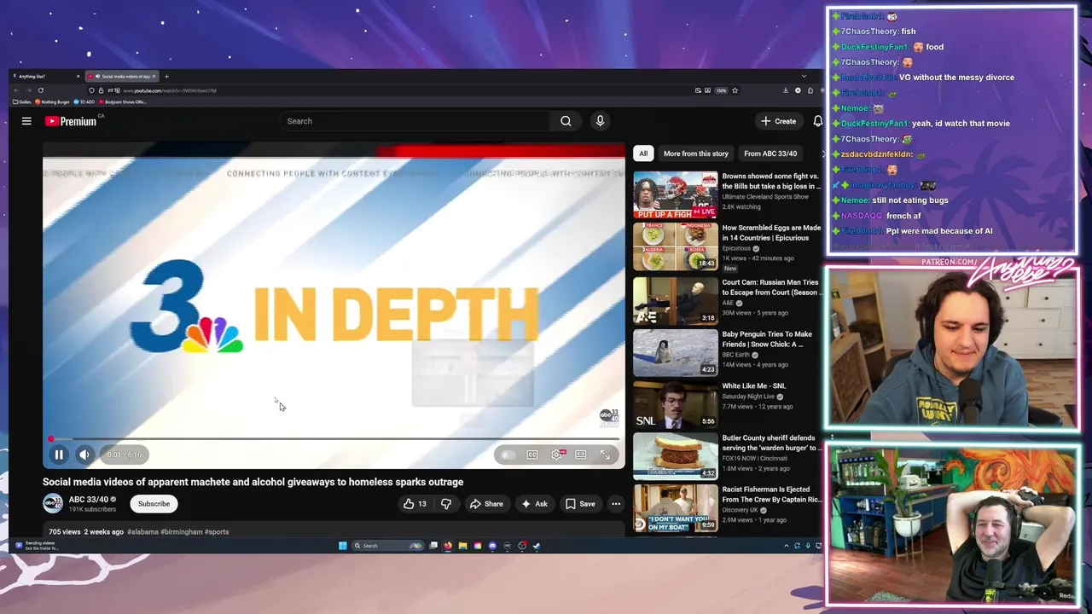Image resolution: width=1092 pixels, height=614 pixels.
Task: Click the Windows taskbar search box
Action: coord(388,546)
